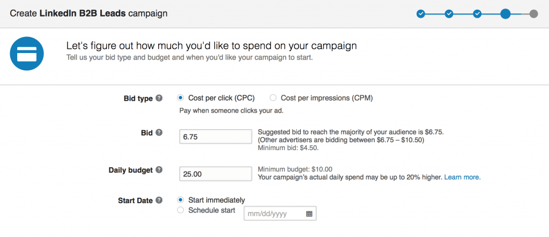Image resolution: width=549 pixels, height=237 pixels.
Task: Click the Bid type help question icon
Action: click(x=159, y=98)
